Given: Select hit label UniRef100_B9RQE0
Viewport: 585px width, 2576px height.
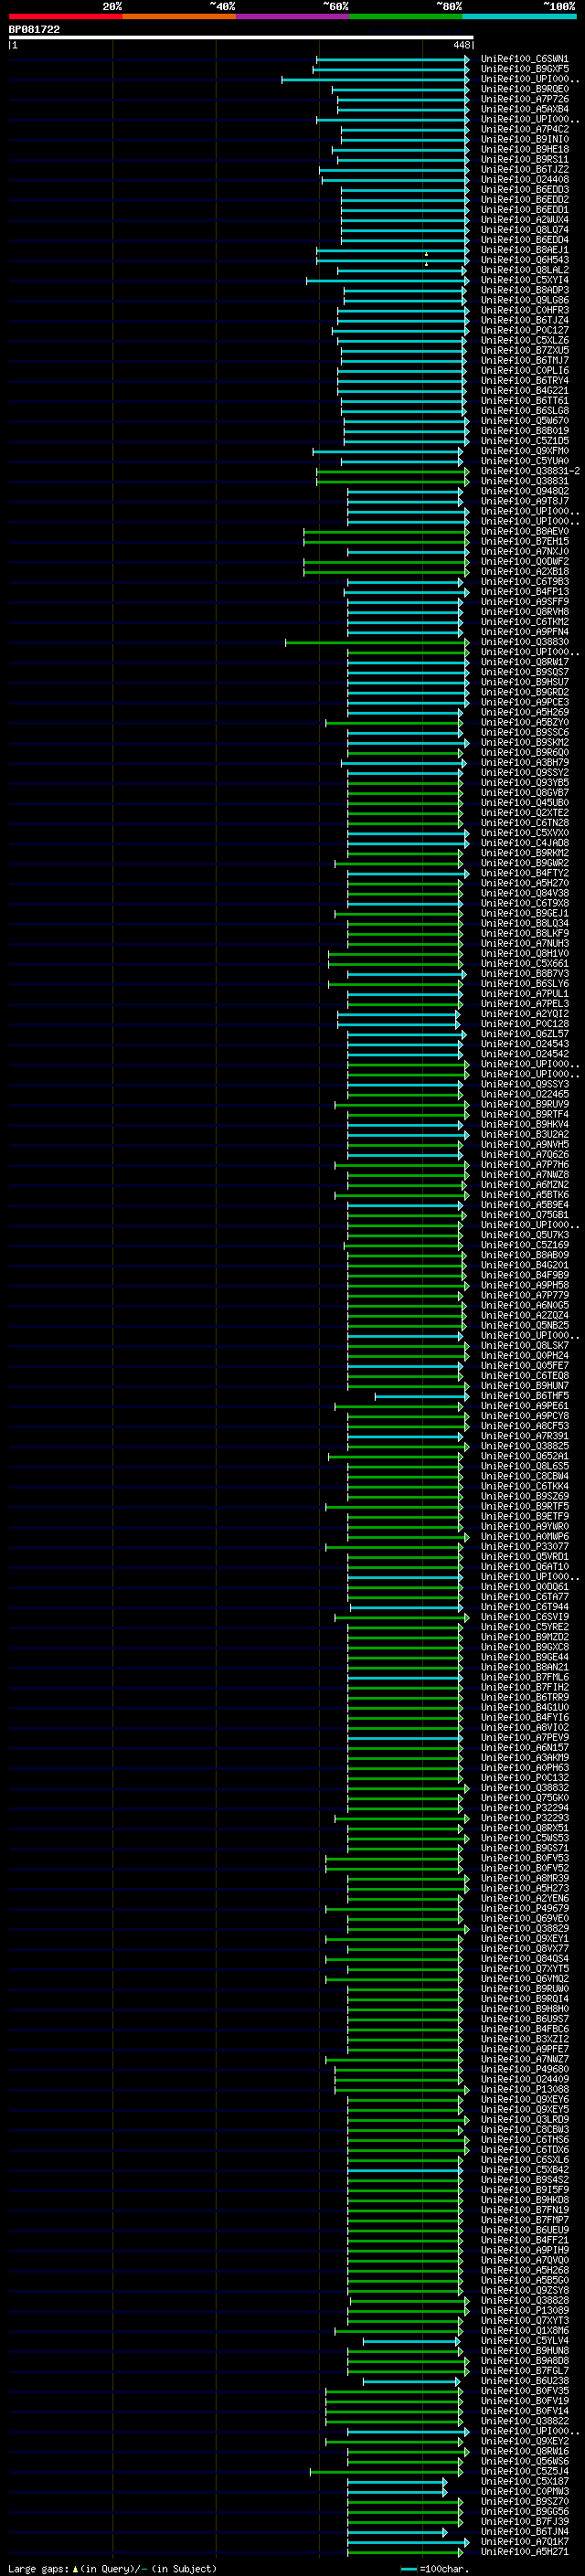Looking at the screenshot, I should [524, 89].
